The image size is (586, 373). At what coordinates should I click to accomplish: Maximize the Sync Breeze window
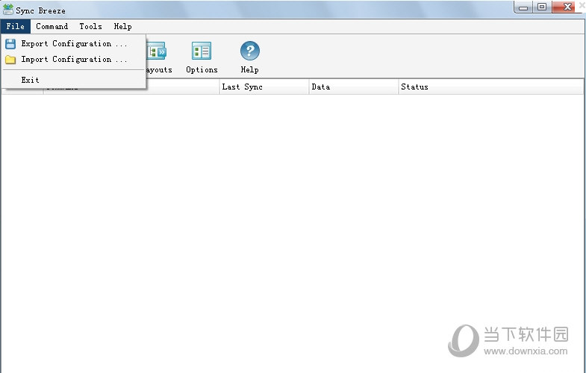(542, 7)
